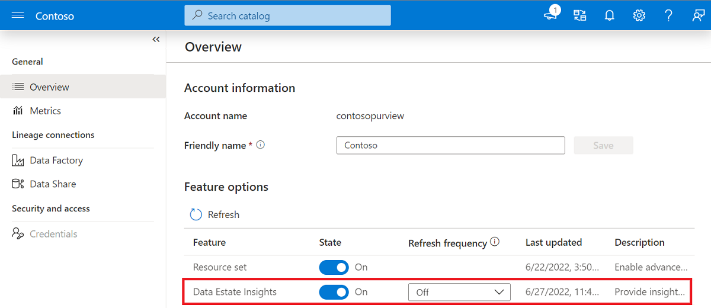Turn off the Data Estate Insights switch

[334, 292]
